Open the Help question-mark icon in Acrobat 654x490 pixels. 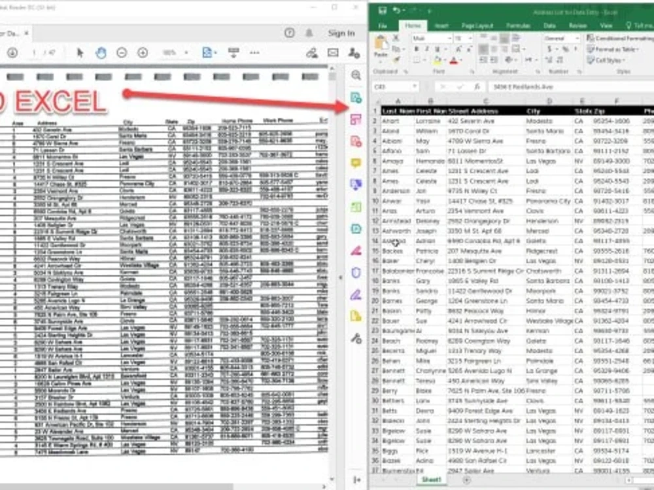pos(290,33)
